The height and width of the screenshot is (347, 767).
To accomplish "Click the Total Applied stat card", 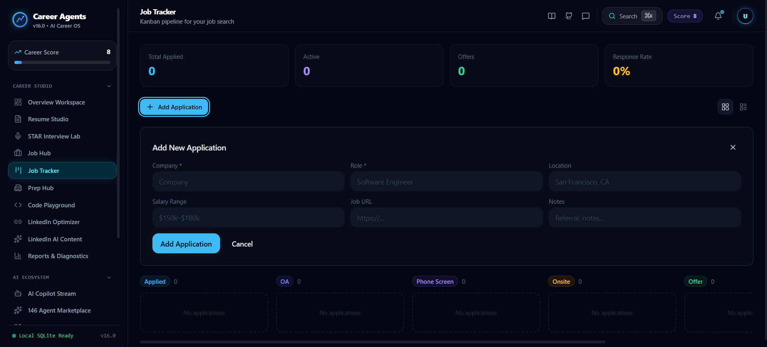I will pyautogui.click(x=214, y=65).
